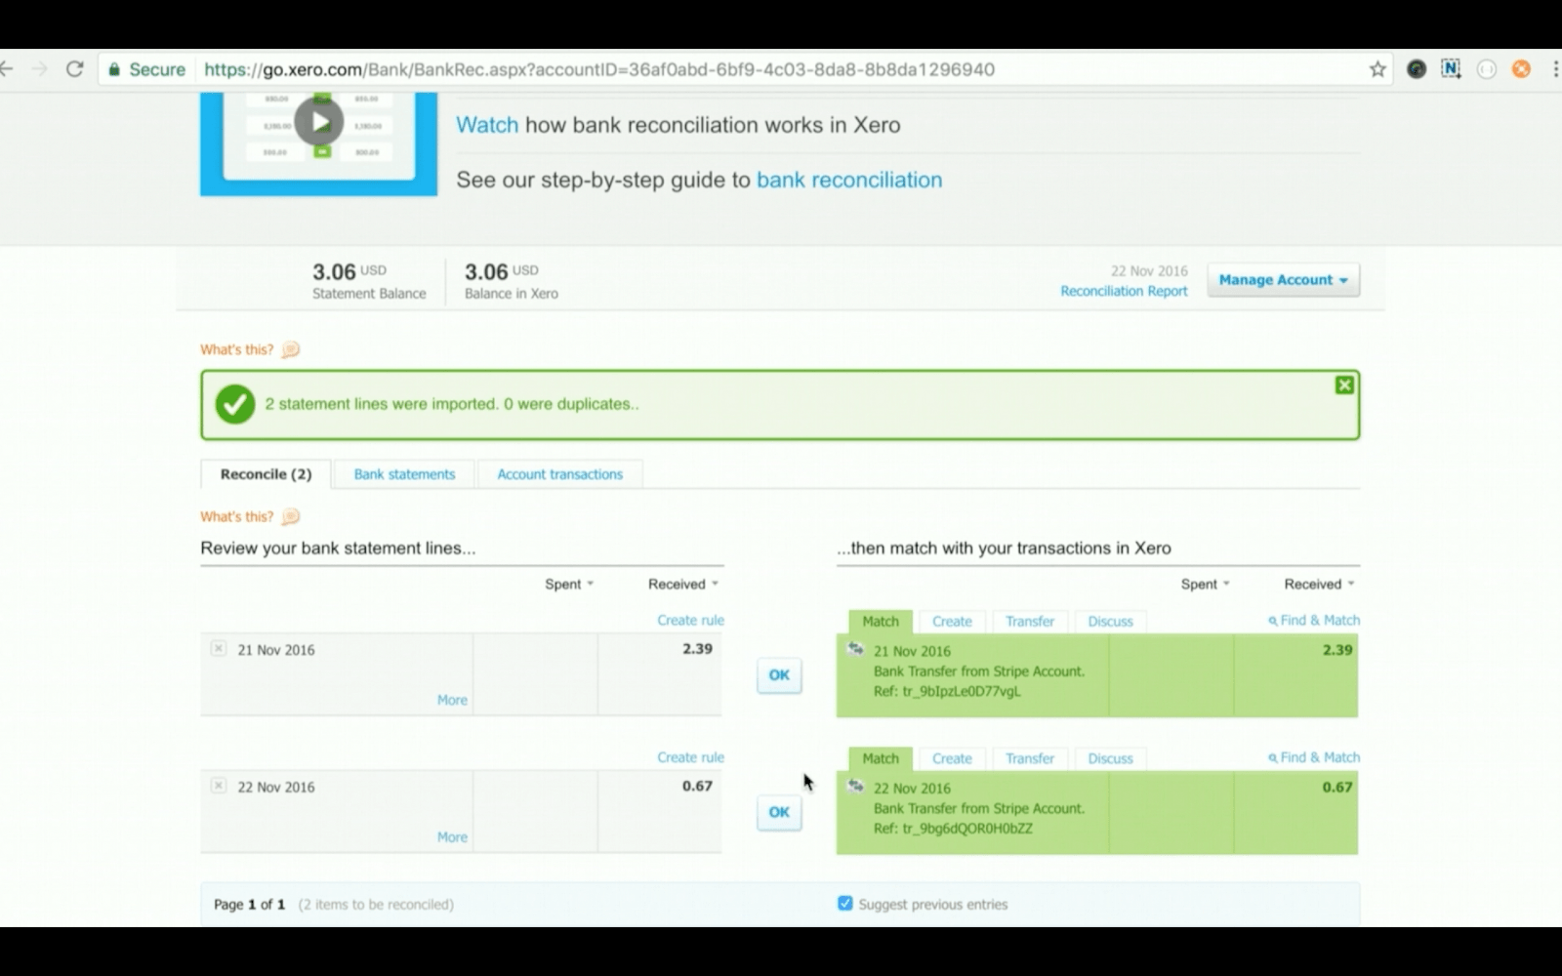
Task: Switch to the Bank statements tab
Action: pyautogui.click(x=404, y=474)
